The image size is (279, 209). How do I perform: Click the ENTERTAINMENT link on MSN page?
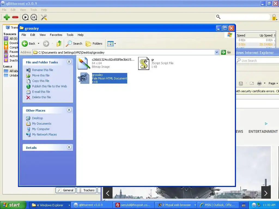point(263,131)
